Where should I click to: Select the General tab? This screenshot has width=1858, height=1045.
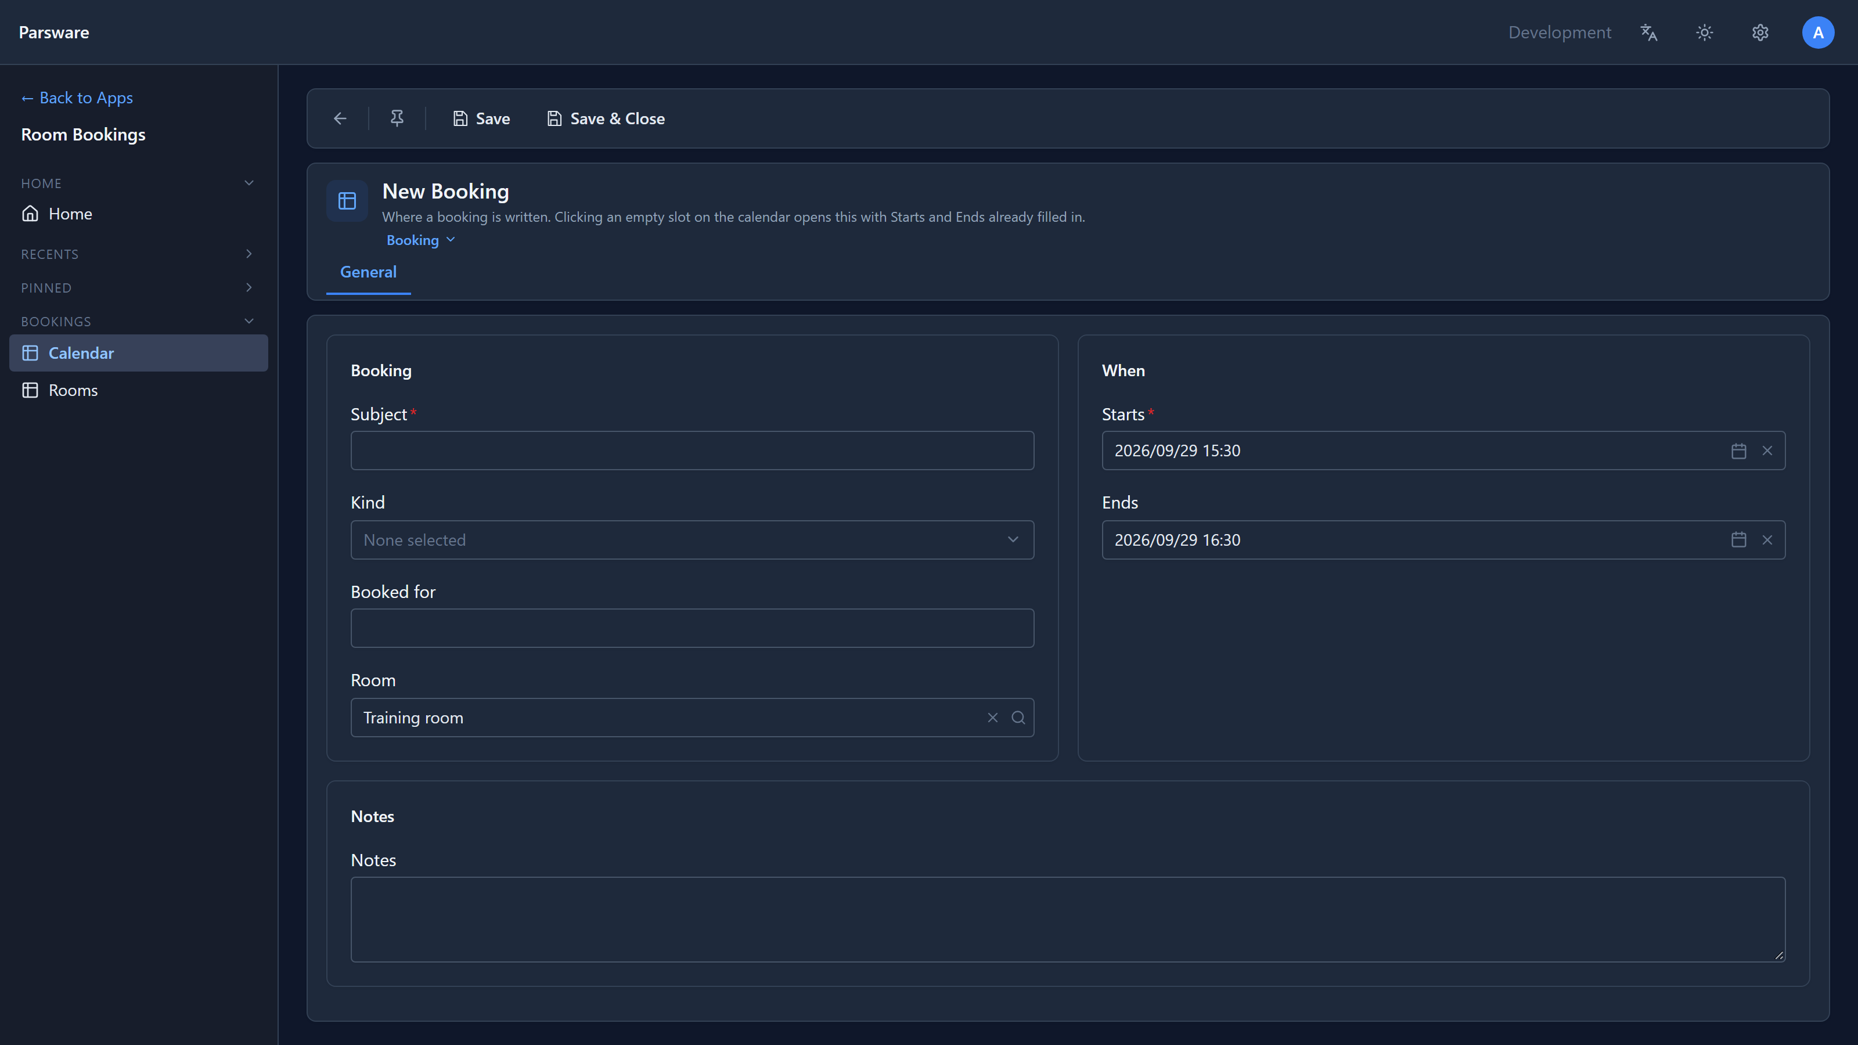click(368, 272)
